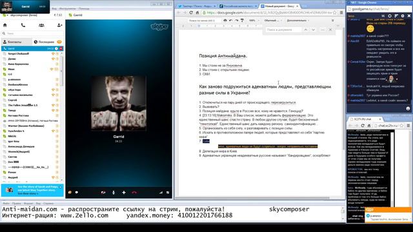The image size is (413, 232).
Task: Toggle the video camera in Skype call bar
Action: pyautogui.click(x=103, y=193)
